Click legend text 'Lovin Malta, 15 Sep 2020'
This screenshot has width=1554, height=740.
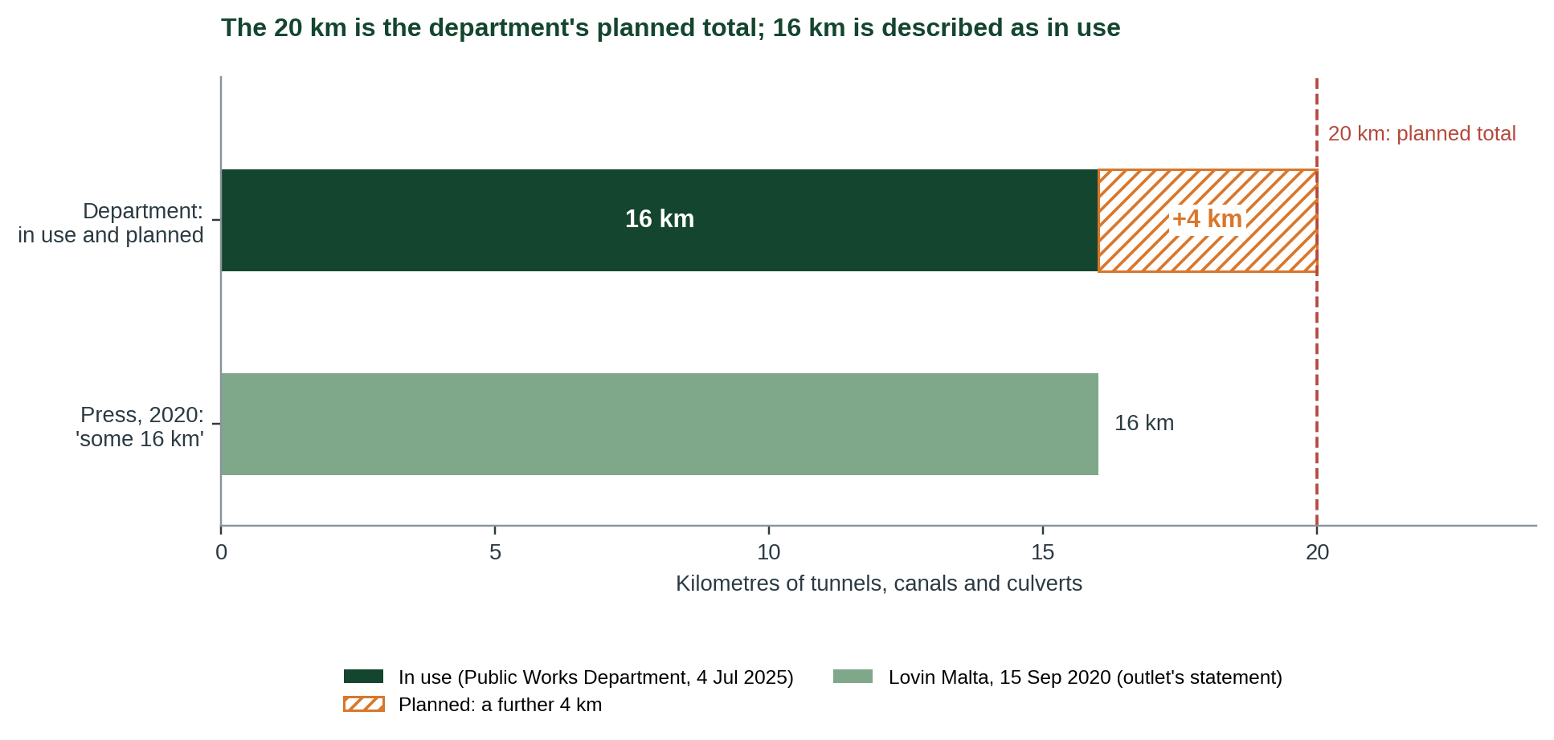(1000, 677)
